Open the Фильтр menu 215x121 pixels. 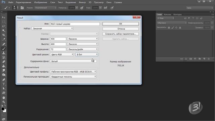[x=82, y=2]
